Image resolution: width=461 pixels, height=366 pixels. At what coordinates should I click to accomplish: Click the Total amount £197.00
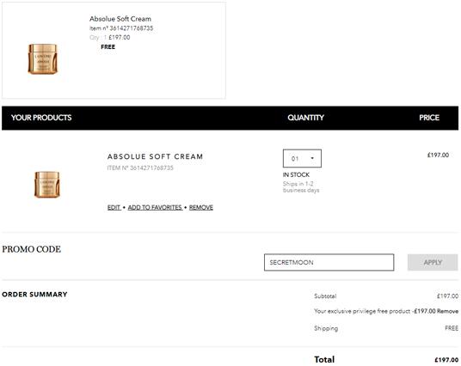446,360
